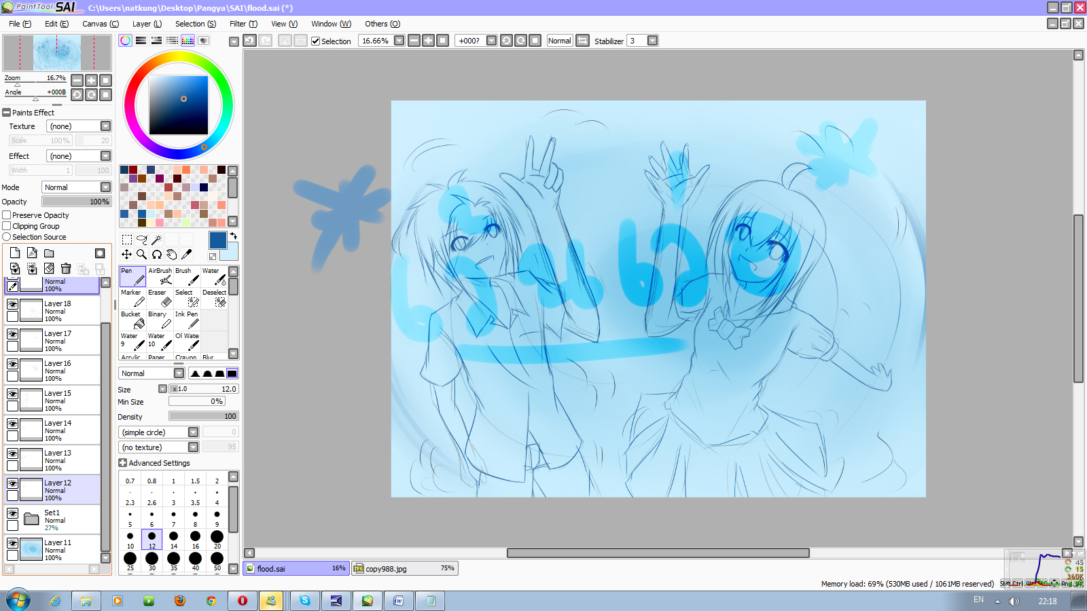Open the Layer menu

[147, 24]
